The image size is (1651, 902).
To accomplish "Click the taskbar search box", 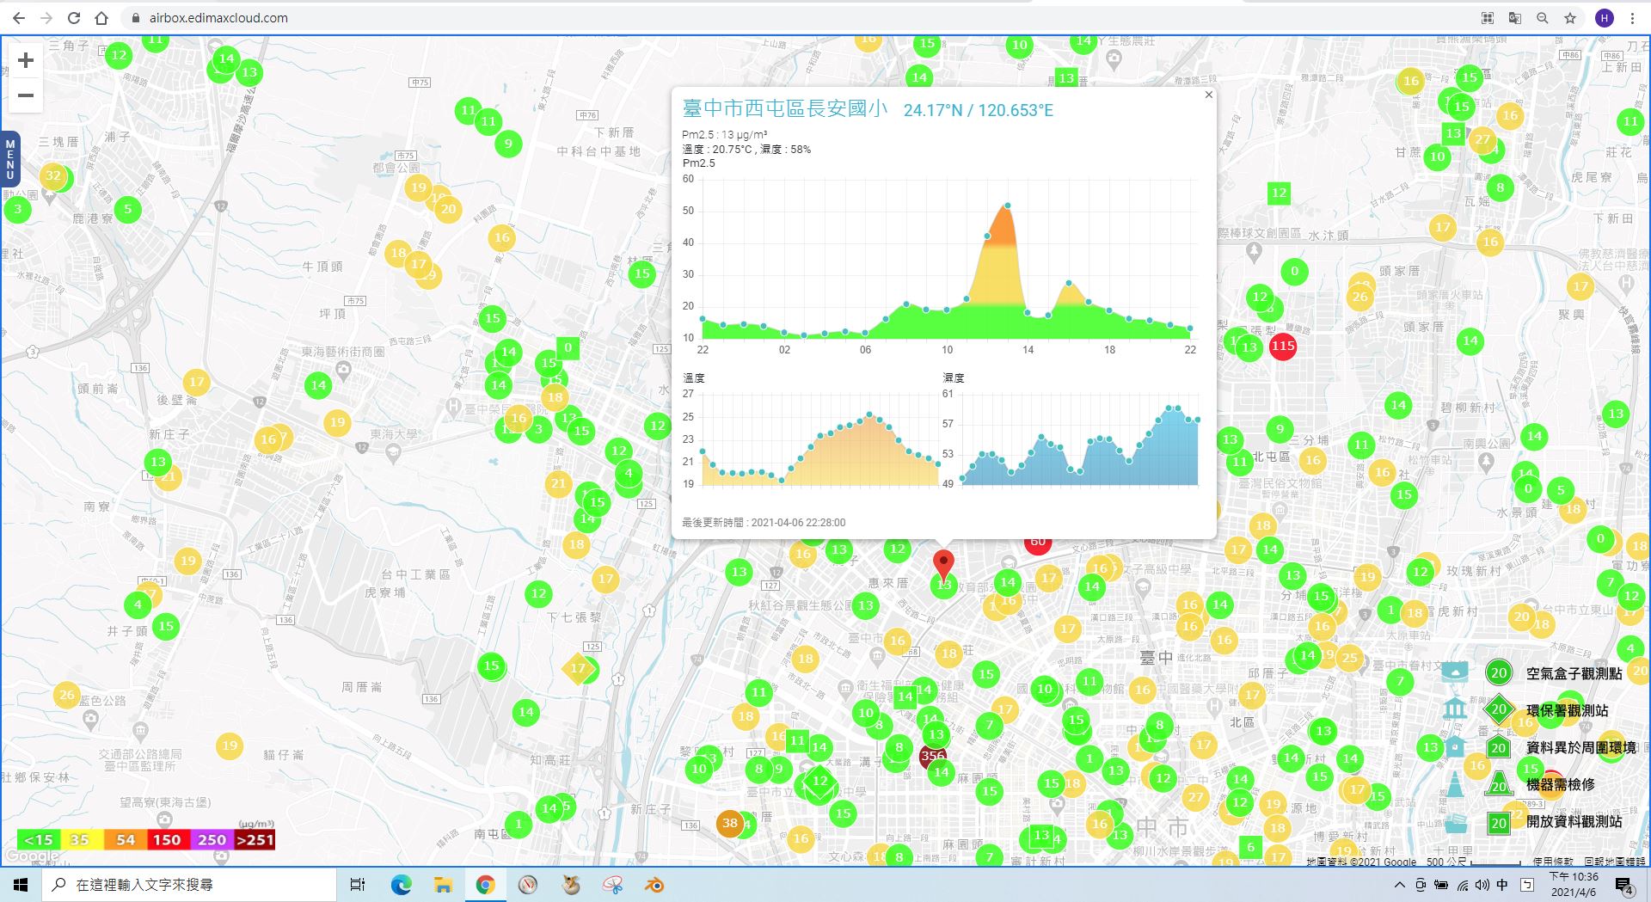I will click(189, 885).
